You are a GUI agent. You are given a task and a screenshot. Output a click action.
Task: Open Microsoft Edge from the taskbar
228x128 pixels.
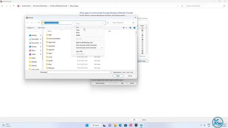(x=120, y=125)
